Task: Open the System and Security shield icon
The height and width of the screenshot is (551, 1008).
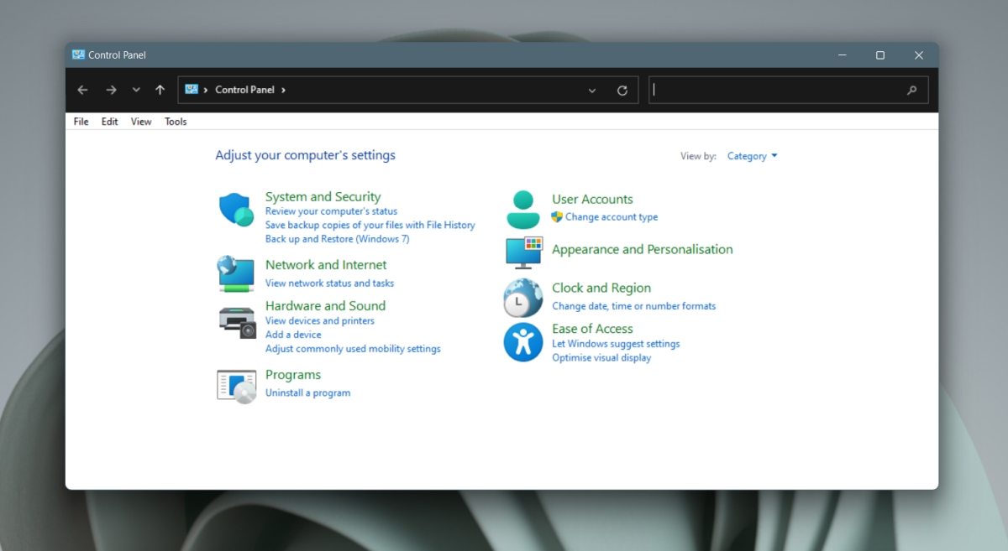Action: [236, 210]
